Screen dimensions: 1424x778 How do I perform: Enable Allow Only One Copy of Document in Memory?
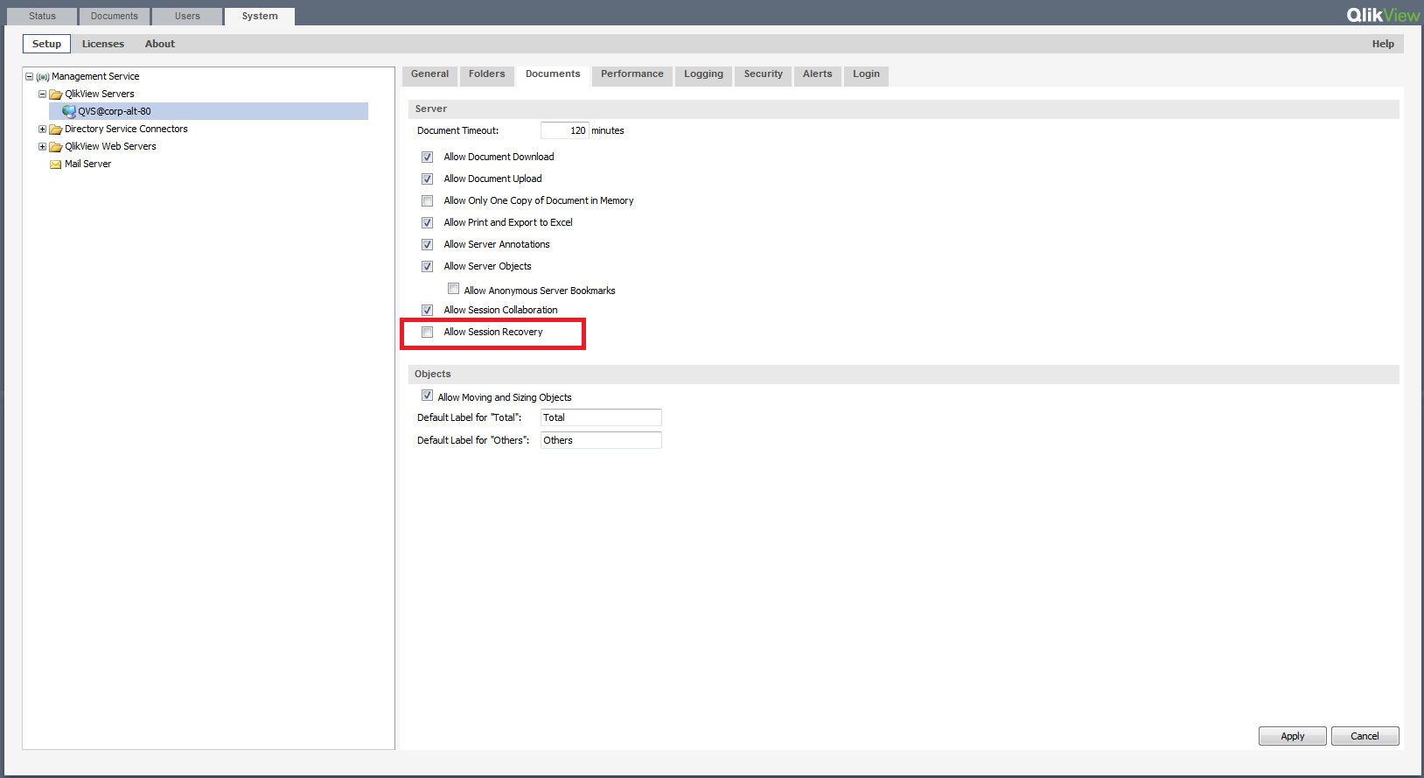427,201
